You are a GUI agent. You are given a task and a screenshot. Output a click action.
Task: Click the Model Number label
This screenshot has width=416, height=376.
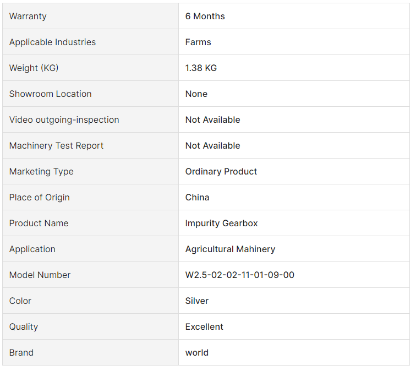click(x=40, y=275)
